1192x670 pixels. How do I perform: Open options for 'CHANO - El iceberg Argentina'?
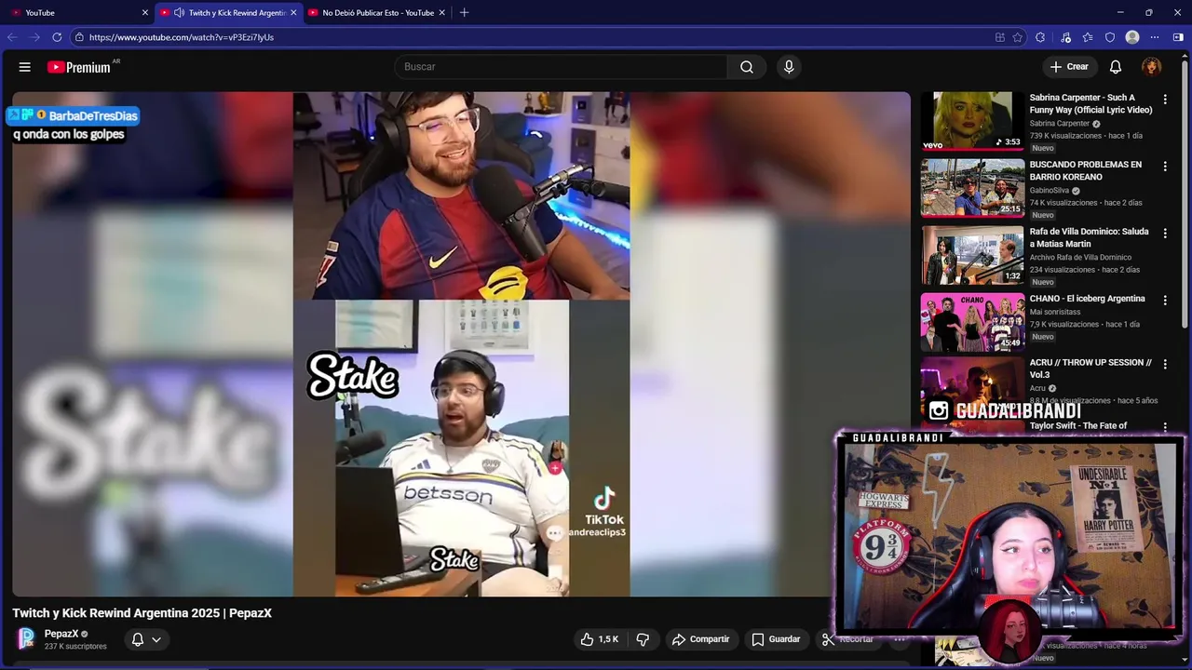1165,300
